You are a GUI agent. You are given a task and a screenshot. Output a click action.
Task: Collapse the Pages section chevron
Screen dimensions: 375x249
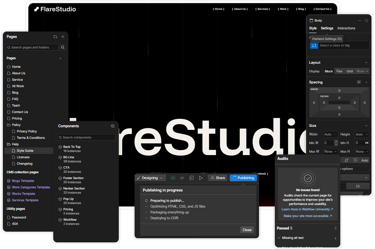60,58
